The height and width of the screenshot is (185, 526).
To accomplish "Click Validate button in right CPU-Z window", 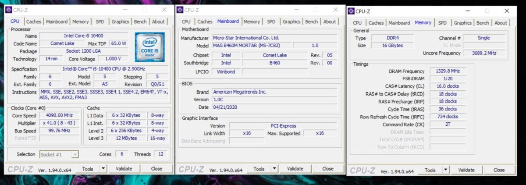I will [x=466, y=170].
